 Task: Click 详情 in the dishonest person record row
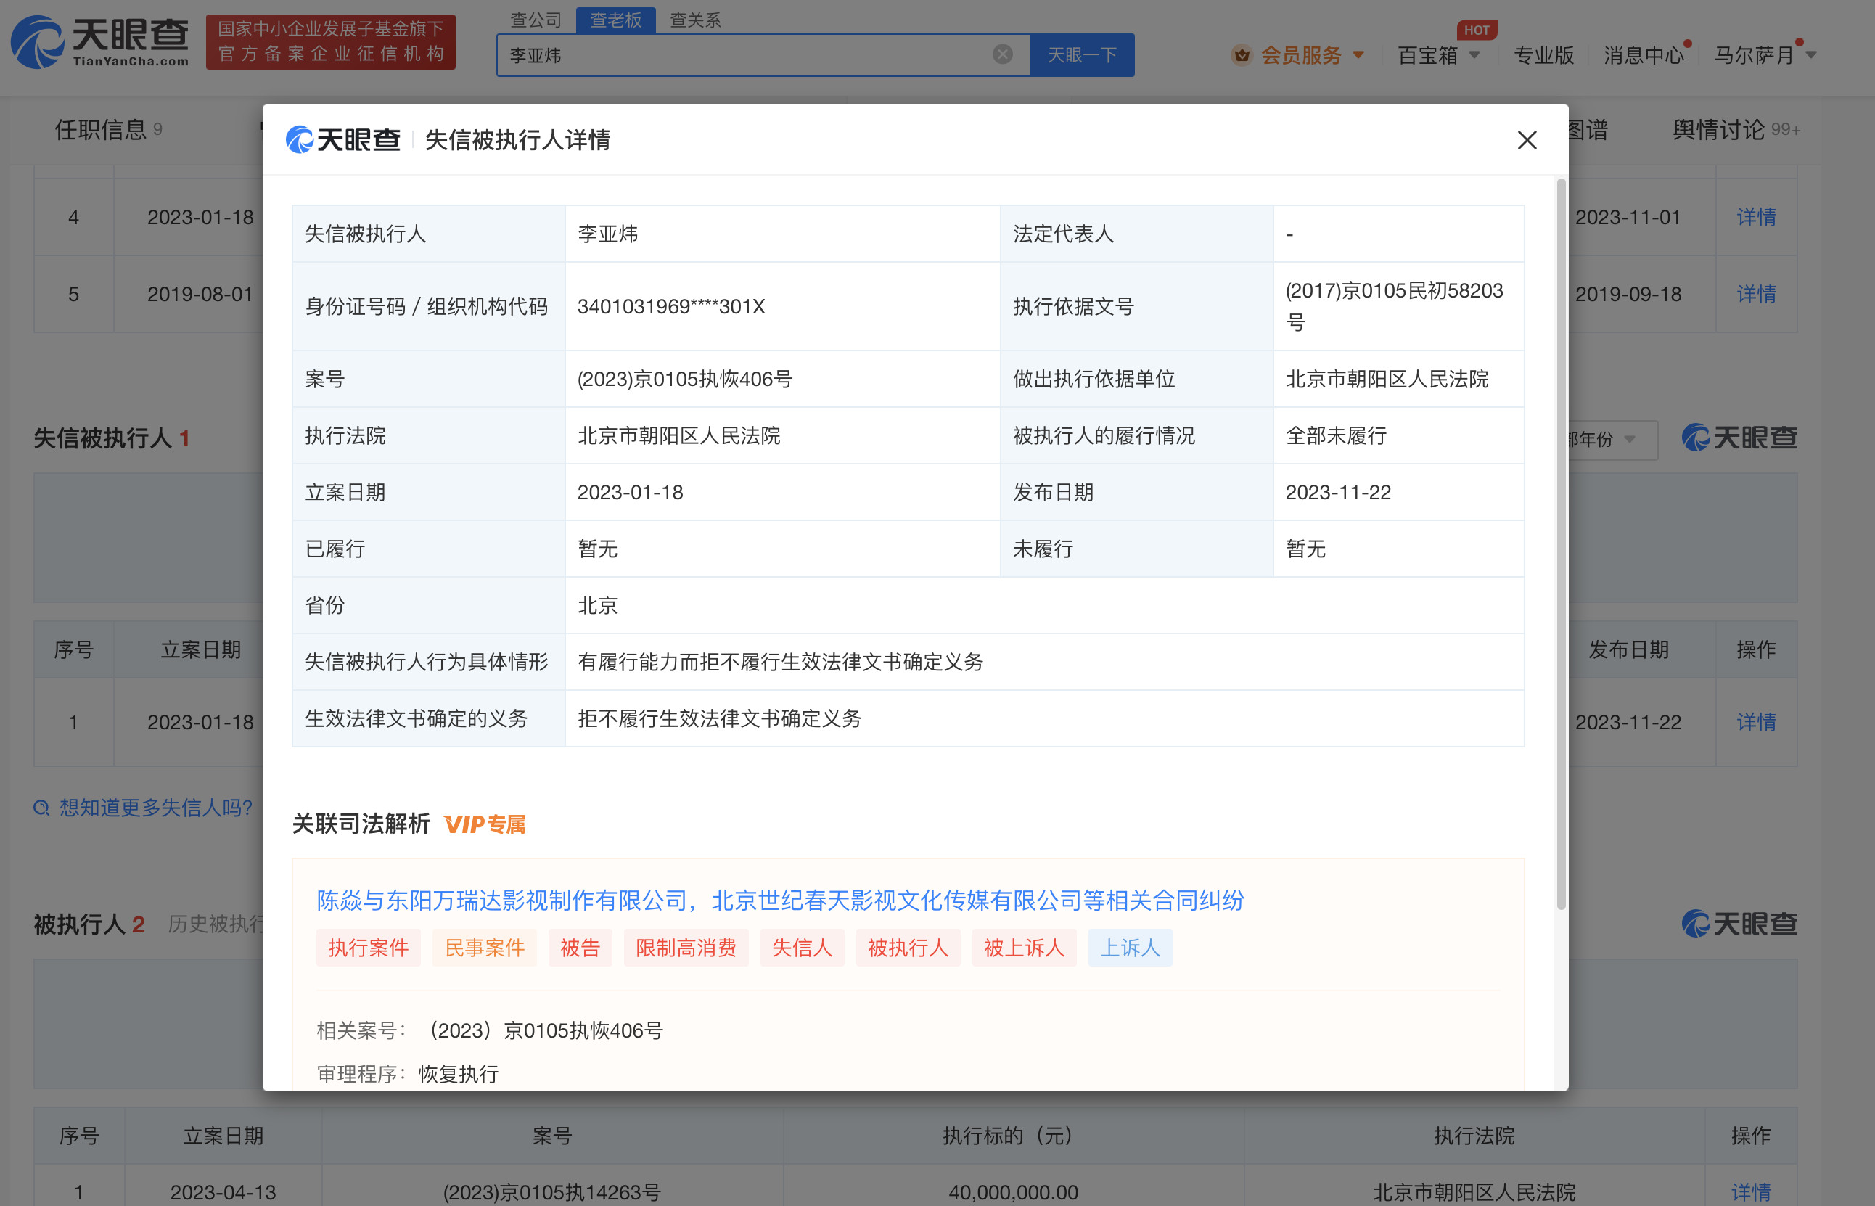tap(1755, 722)
